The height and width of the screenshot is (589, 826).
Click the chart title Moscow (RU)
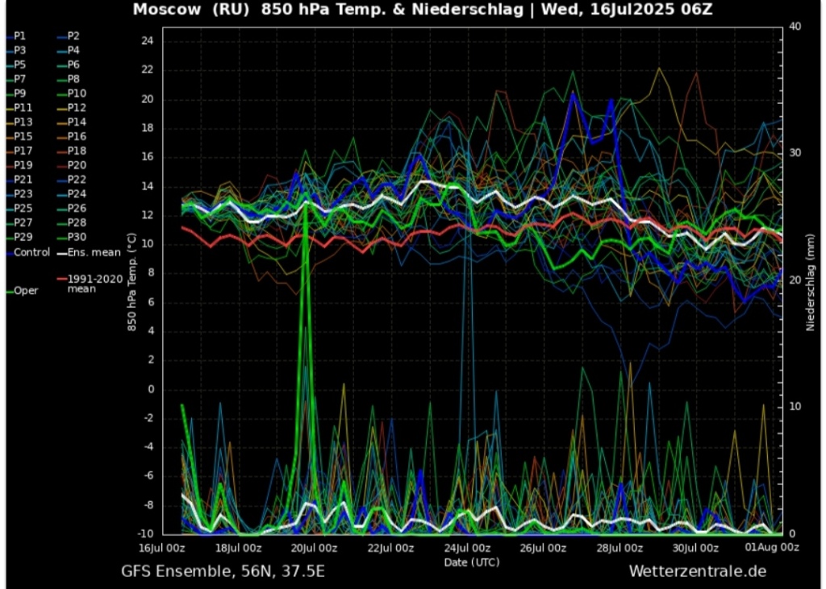coord(186,10)
